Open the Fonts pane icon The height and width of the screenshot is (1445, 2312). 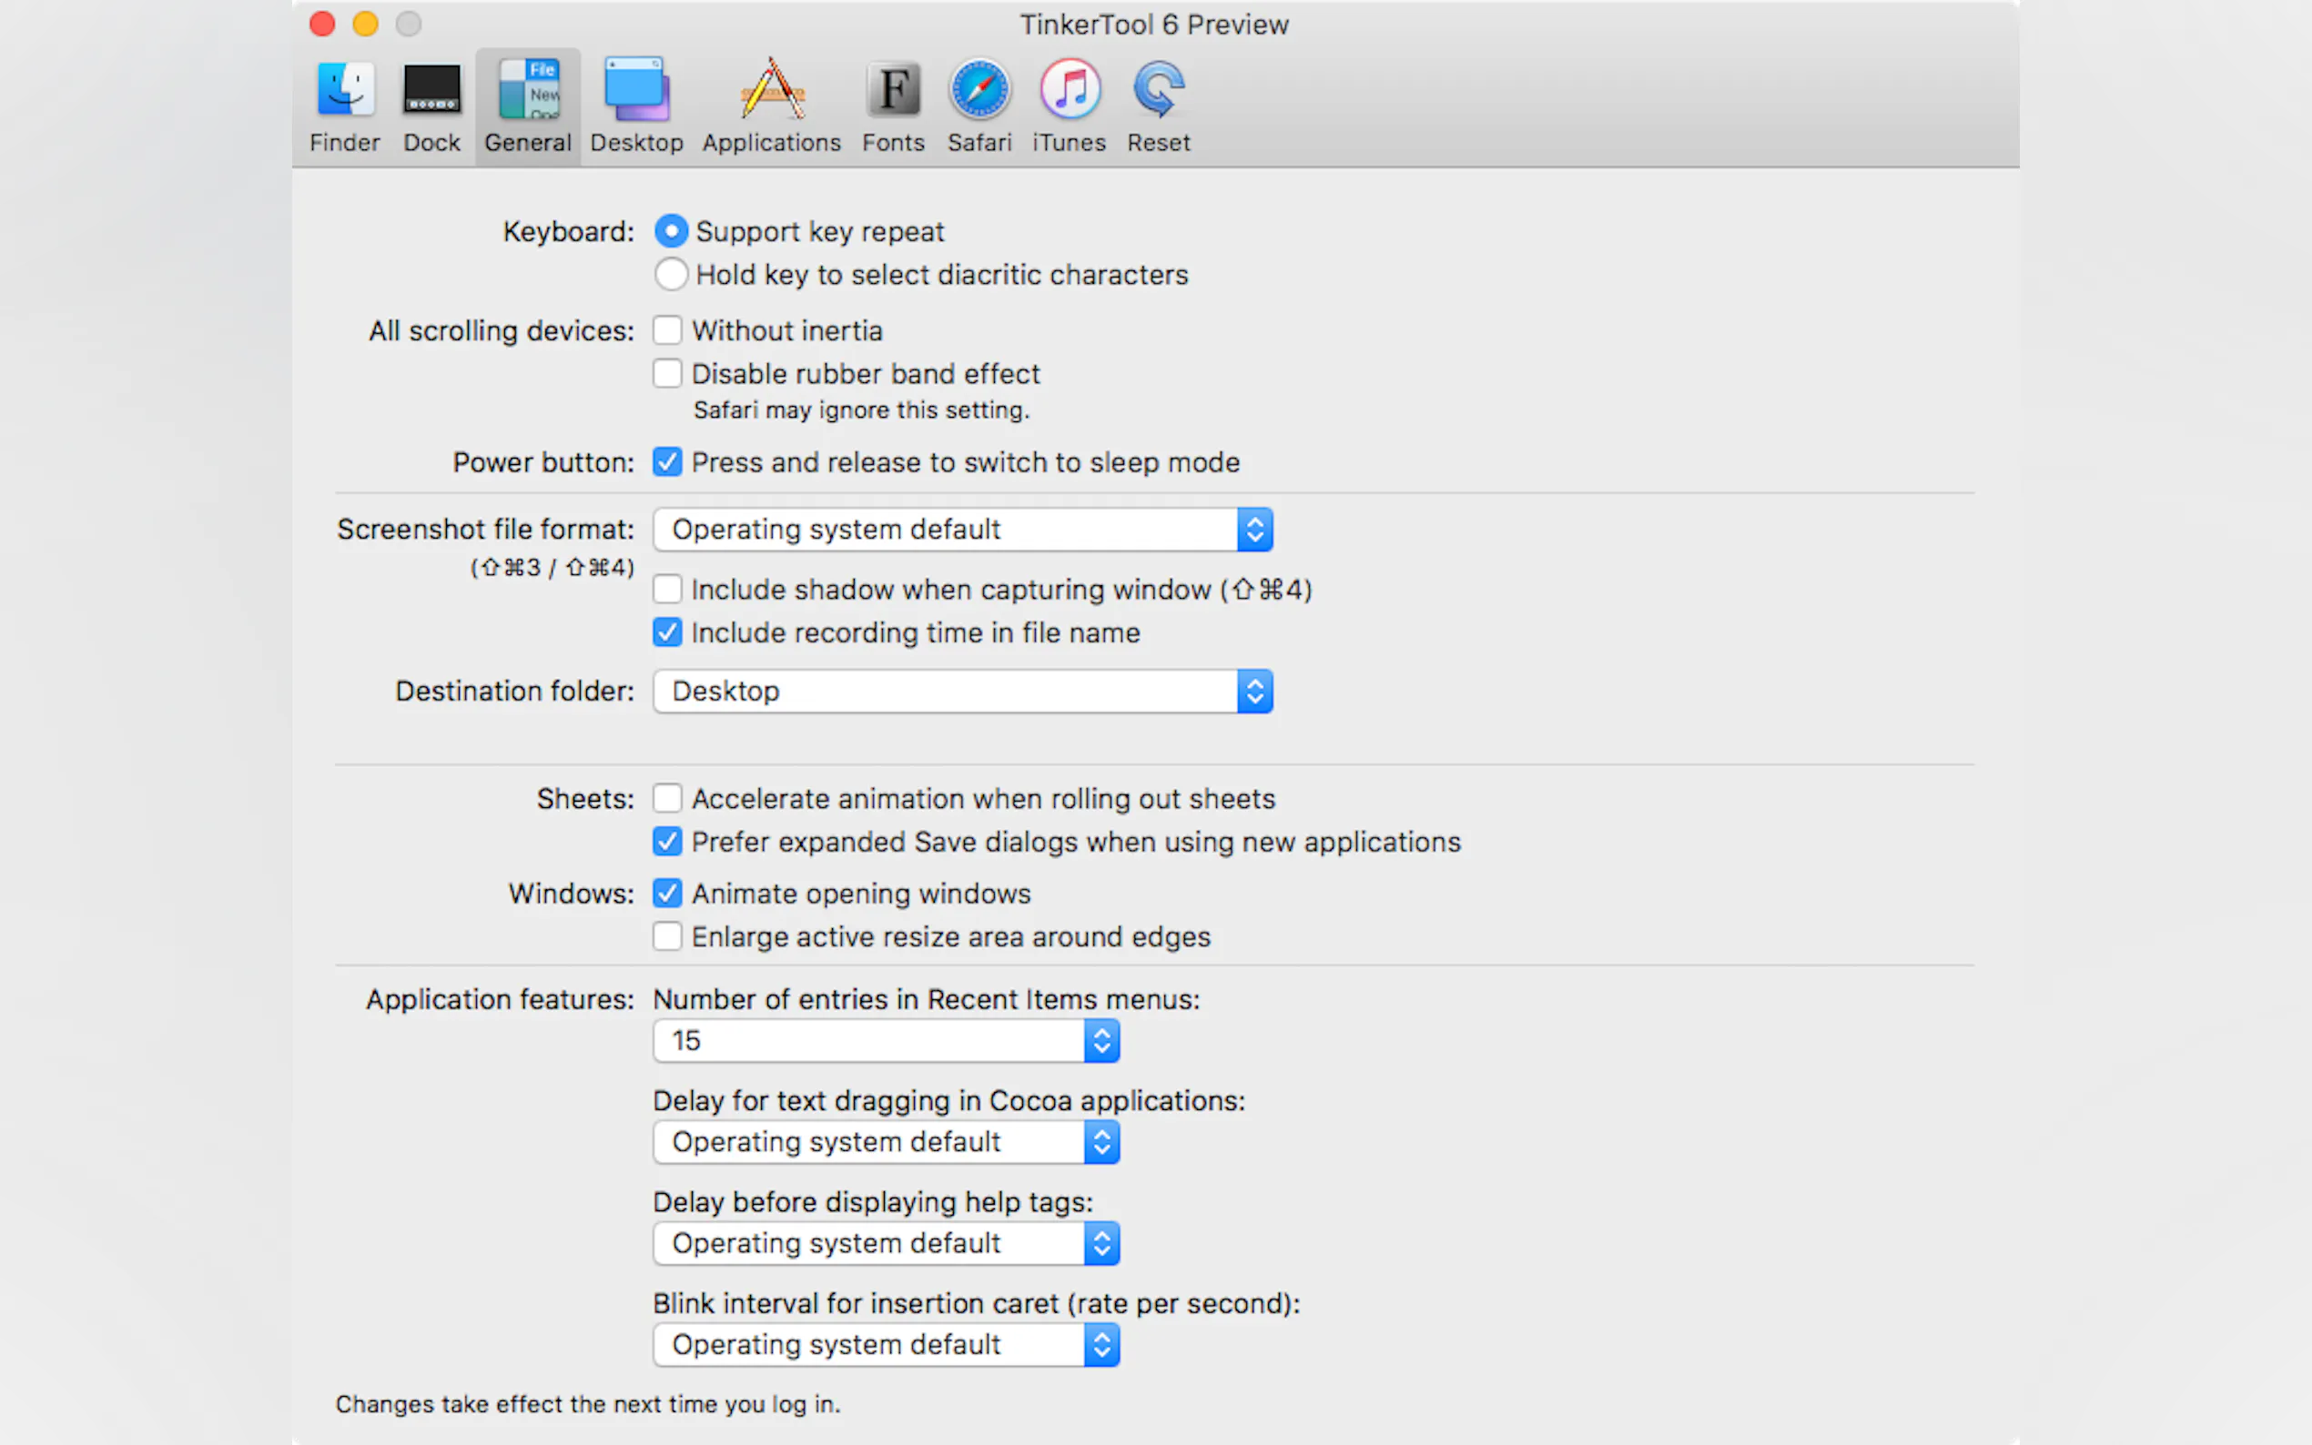(x=893, y=91)
